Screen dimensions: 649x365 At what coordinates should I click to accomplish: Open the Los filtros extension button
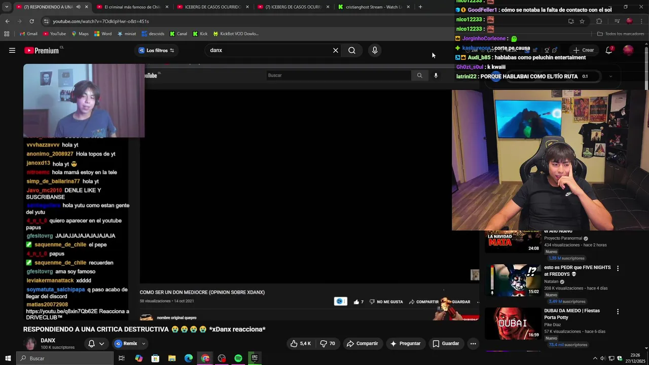pyautogui.click(x=156, y=50)
